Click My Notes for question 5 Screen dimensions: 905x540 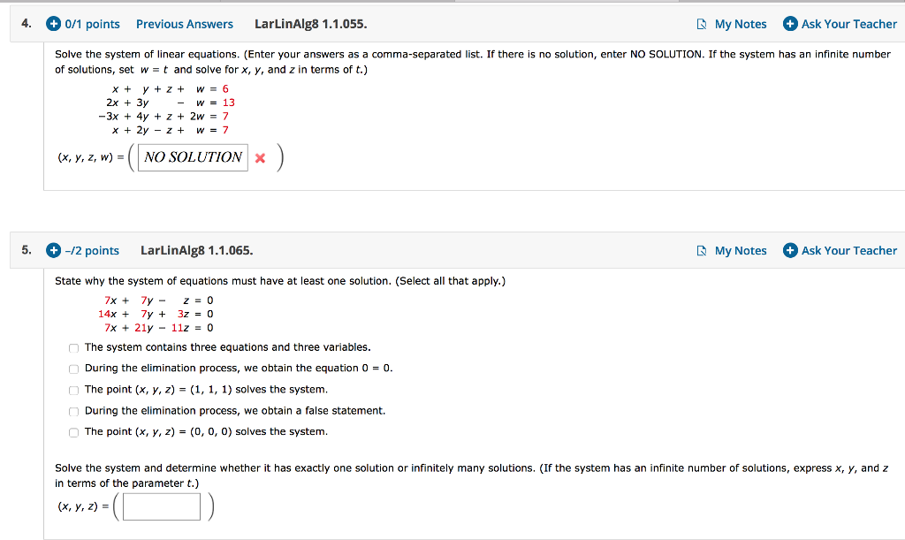pos(739,250)
